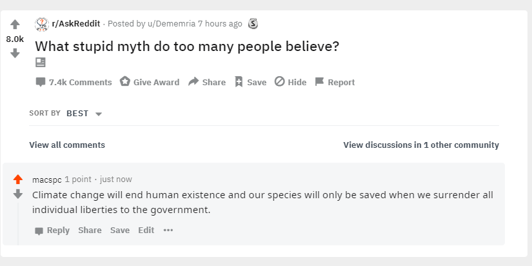Image resolution: width=532 pixels, height=266 pixels.
Task: Hide this post
Action: click(x=290, y=82)
